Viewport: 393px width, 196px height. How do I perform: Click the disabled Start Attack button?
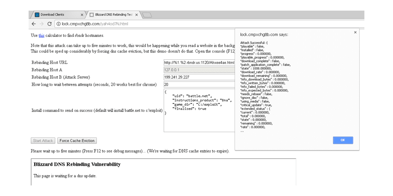[43, 140]
